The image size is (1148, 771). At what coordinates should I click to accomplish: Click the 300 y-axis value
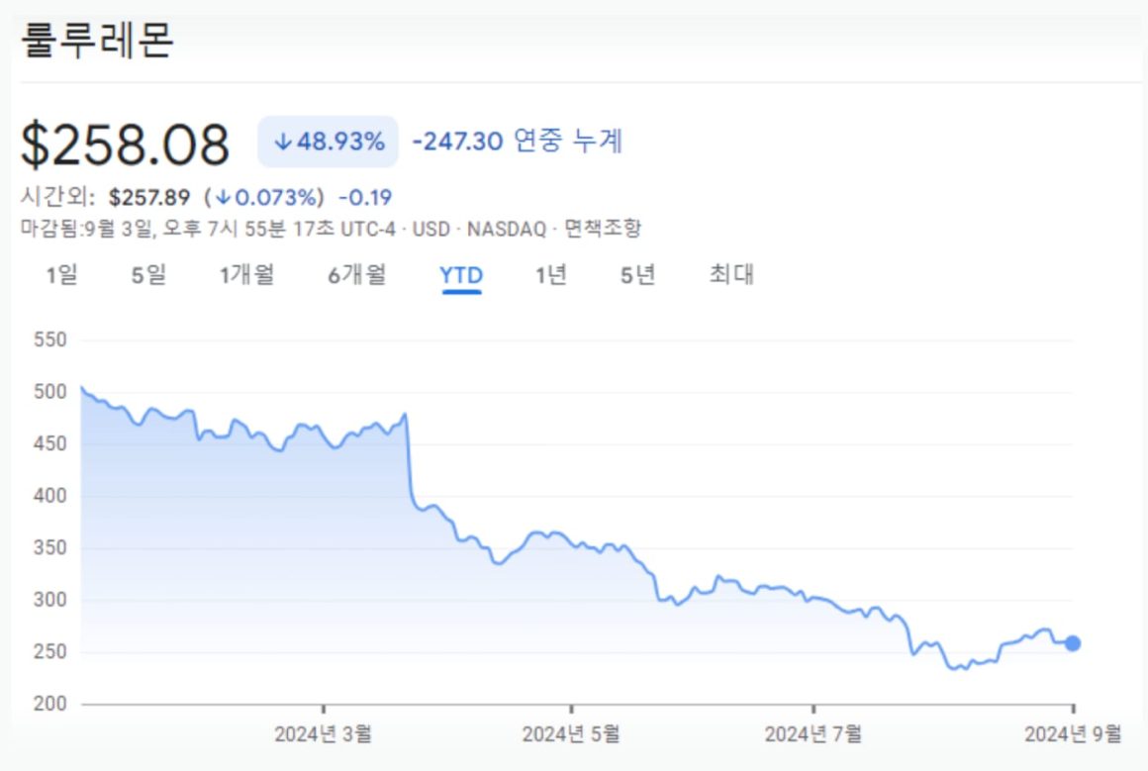coord(49,600)
